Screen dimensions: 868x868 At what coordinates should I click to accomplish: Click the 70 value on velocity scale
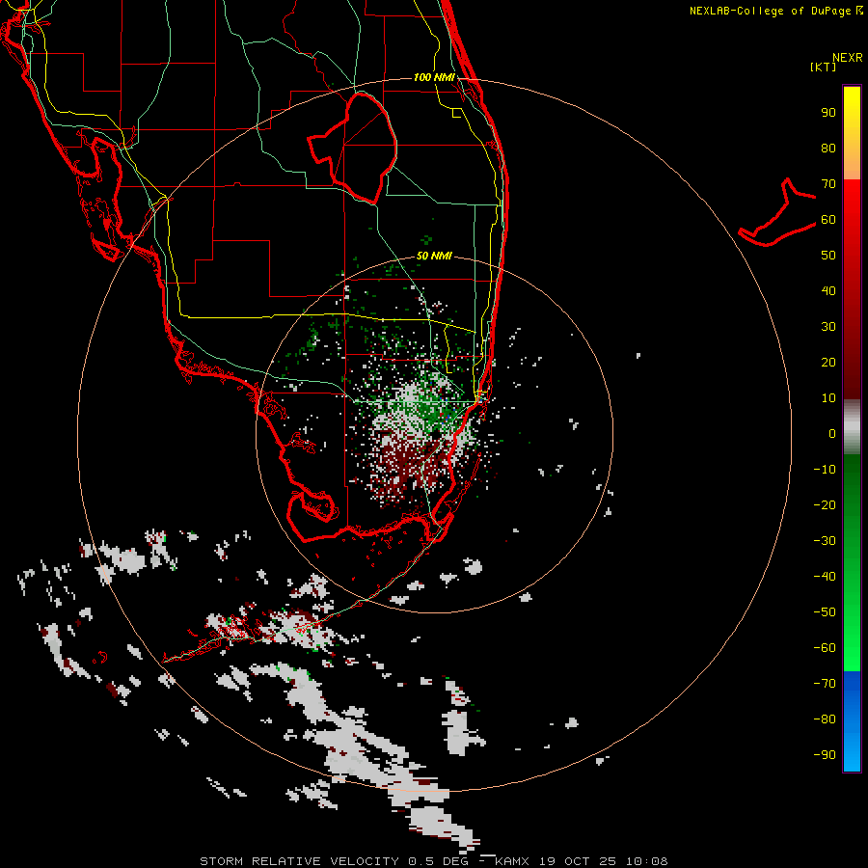click(828, 184)
